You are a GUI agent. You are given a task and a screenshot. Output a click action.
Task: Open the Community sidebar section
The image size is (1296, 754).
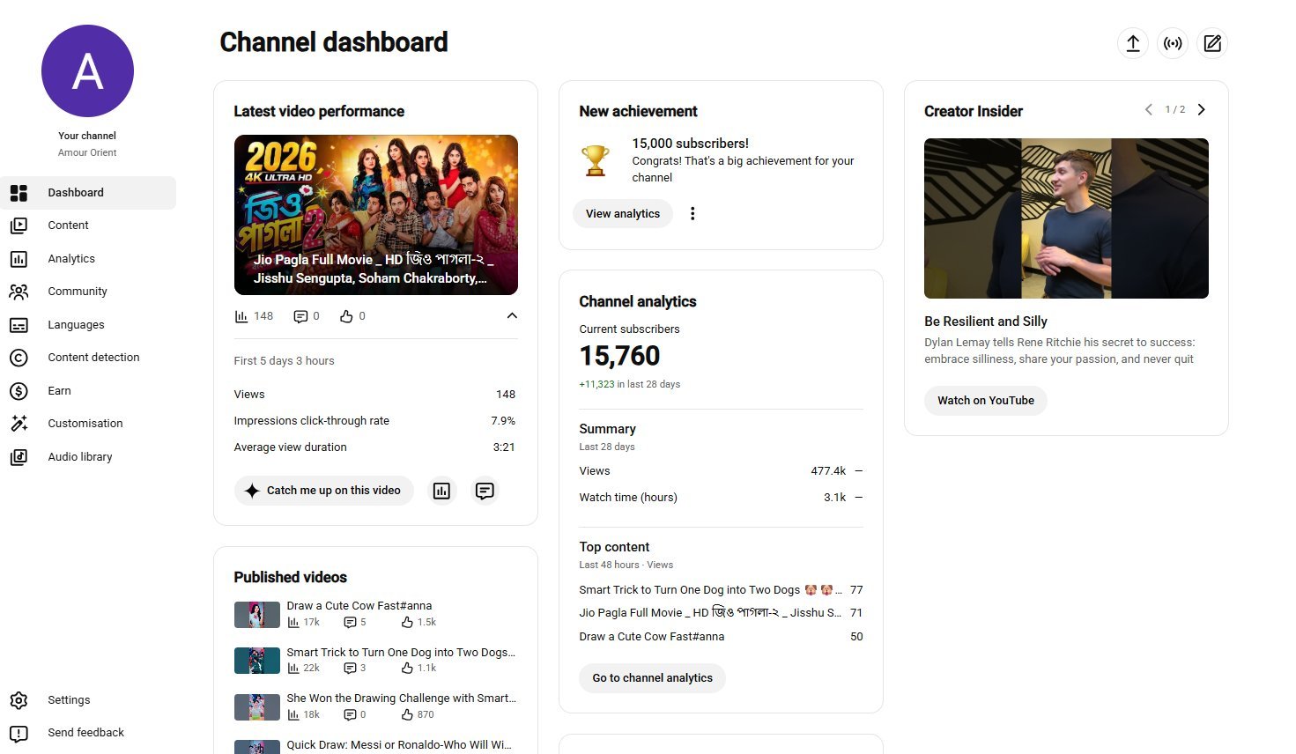[88, 292]
